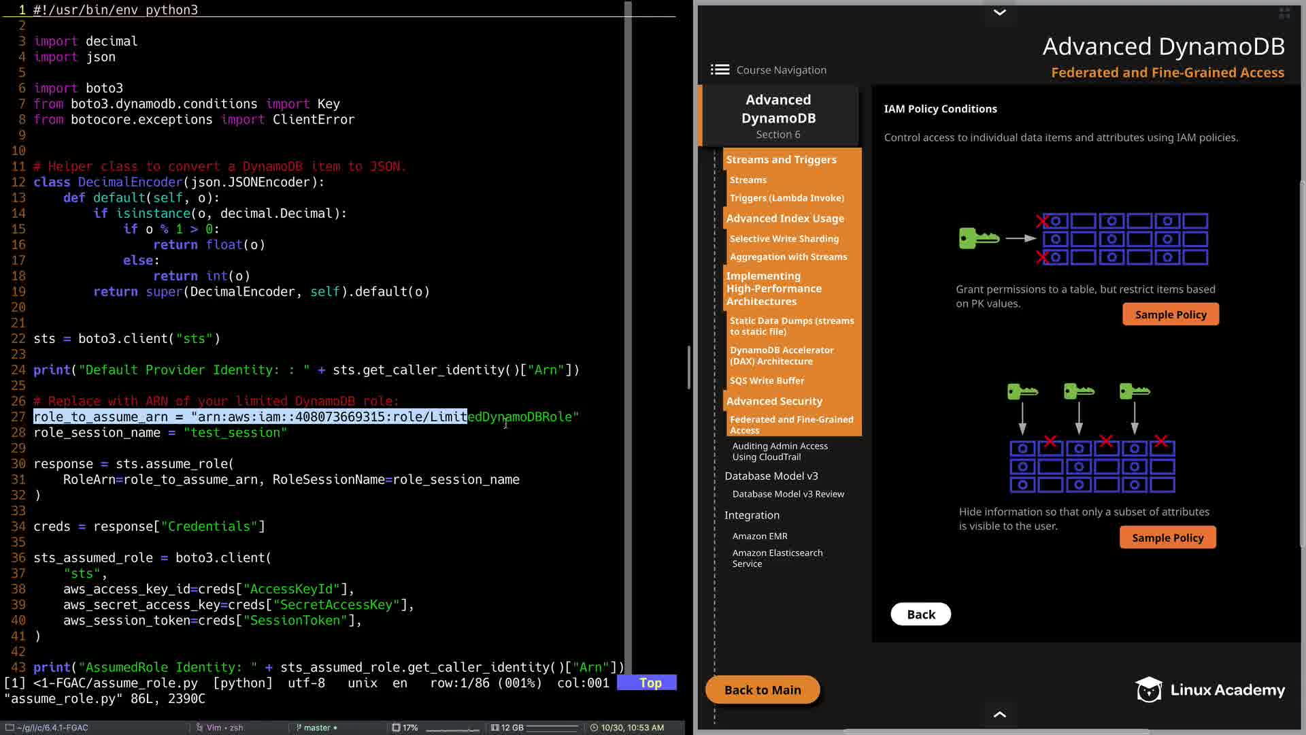Click the Linux Academy owl logo
Screen dimensions: 1306x735
1148,690
